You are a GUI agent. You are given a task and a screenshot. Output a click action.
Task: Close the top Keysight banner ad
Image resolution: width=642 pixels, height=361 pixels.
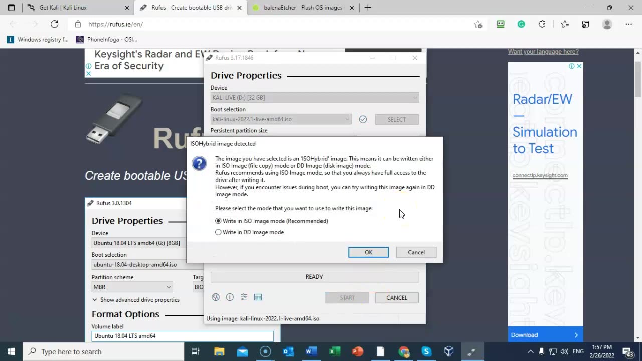[88, 73]
